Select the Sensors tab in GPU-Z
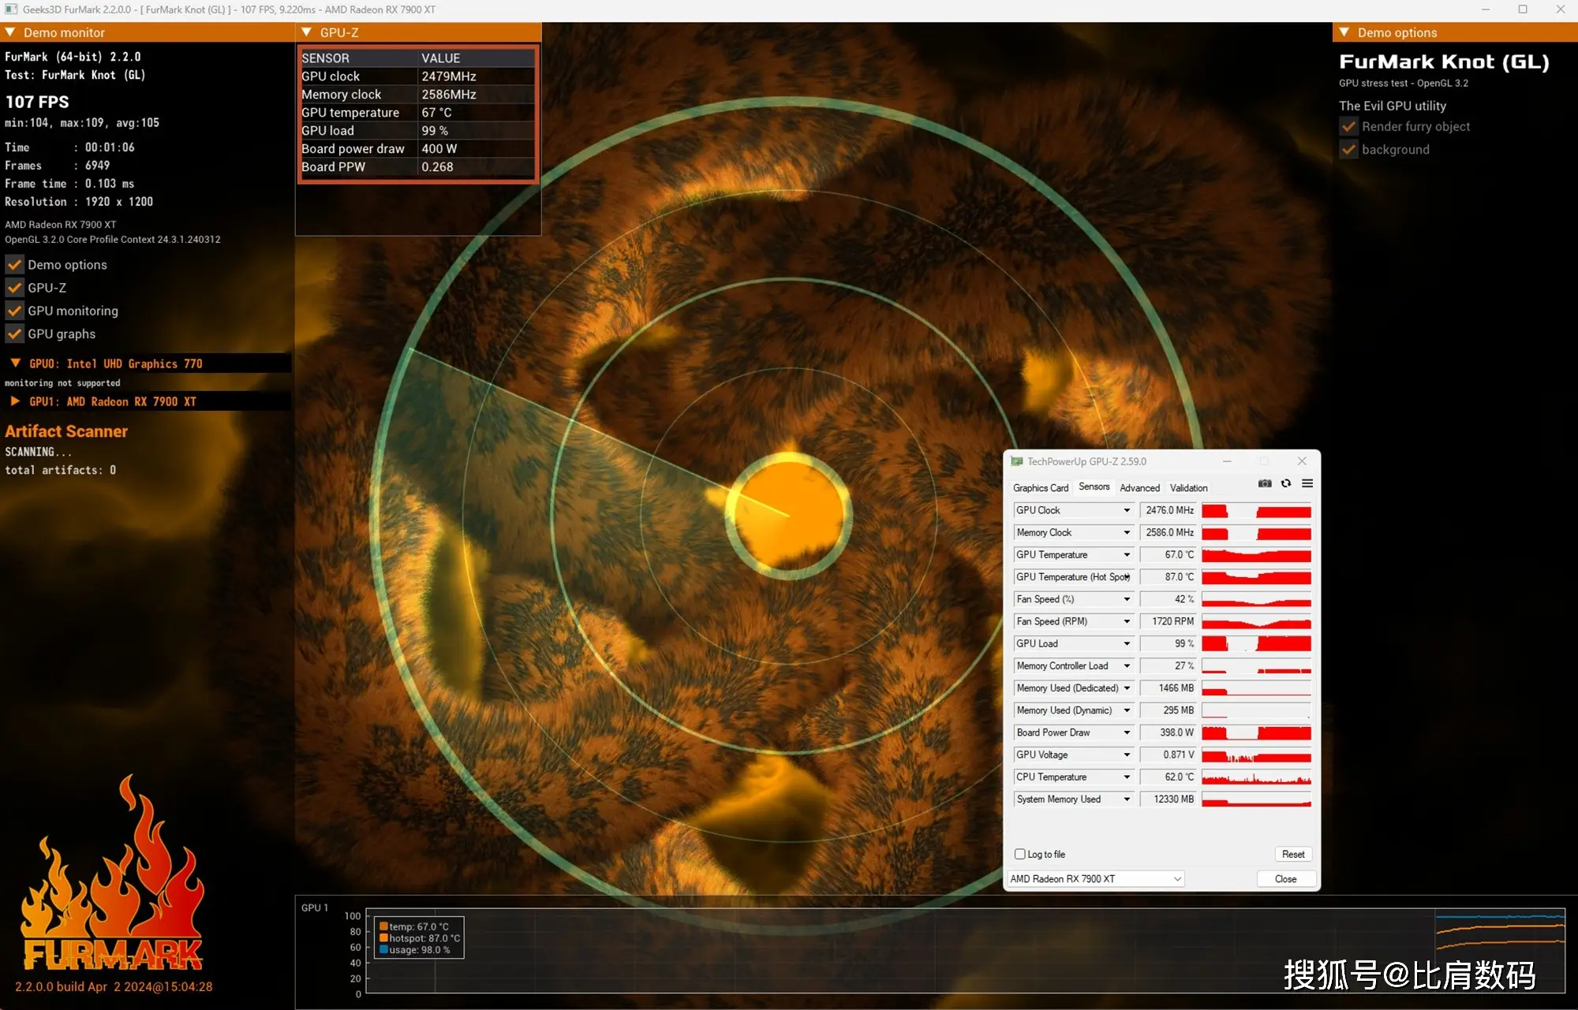The image size is (1578, 1010). coord(1095,487)
